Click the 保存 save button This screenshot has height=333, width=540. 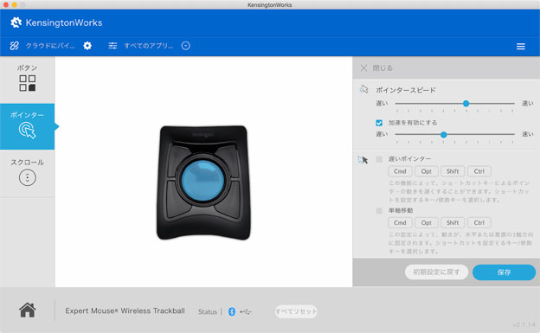[x=504, y=272]
